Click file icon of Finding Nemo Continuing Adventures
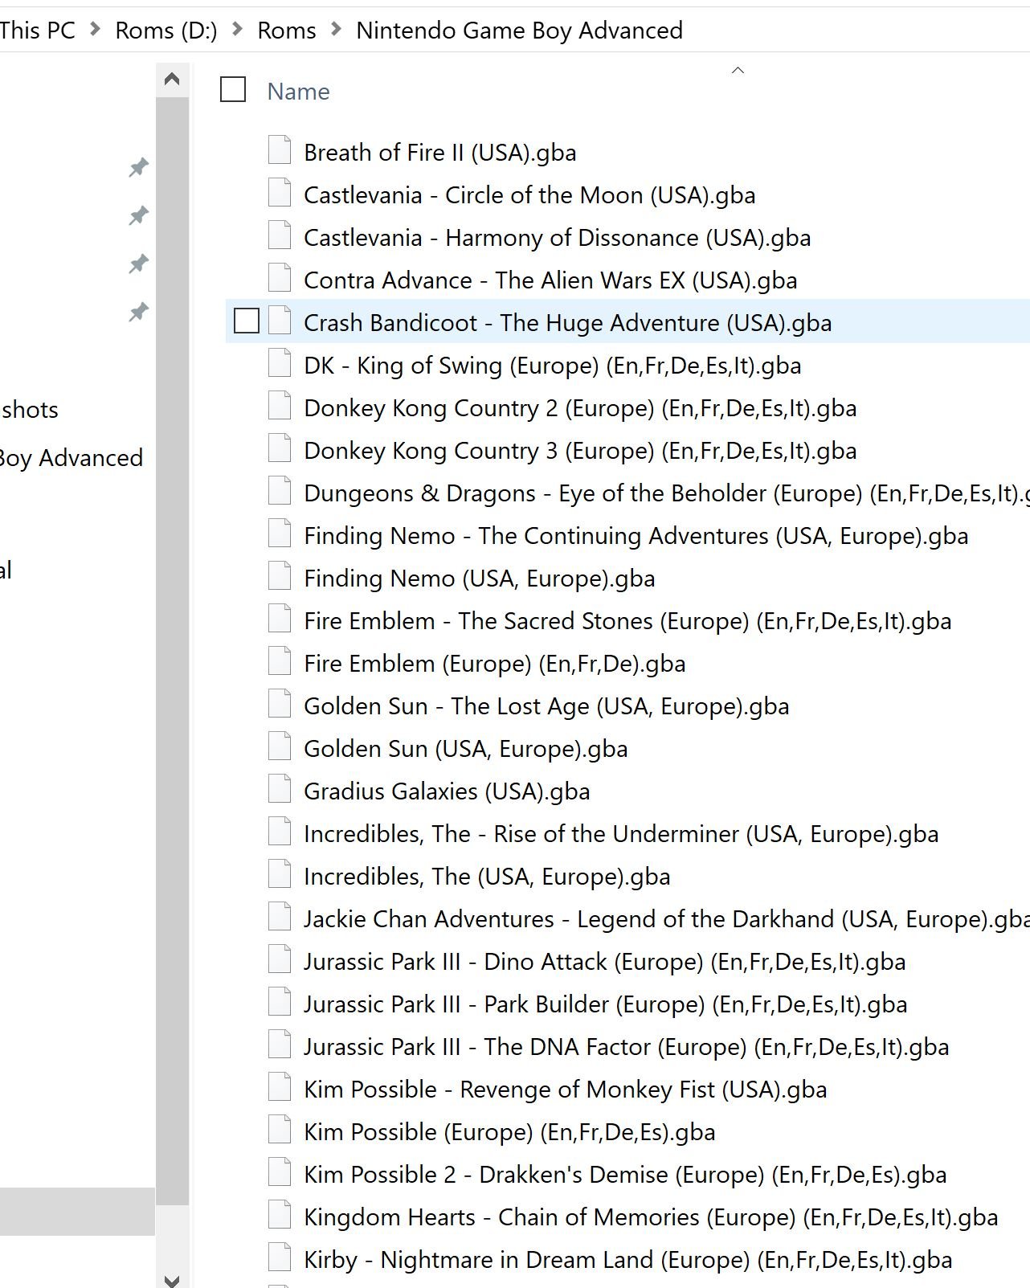Viewport: 1030px width, 1288px height. pos(279,534)
